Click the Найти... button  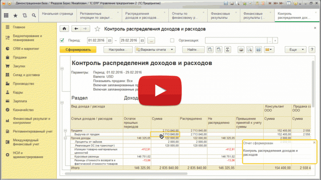click(193, 50)
